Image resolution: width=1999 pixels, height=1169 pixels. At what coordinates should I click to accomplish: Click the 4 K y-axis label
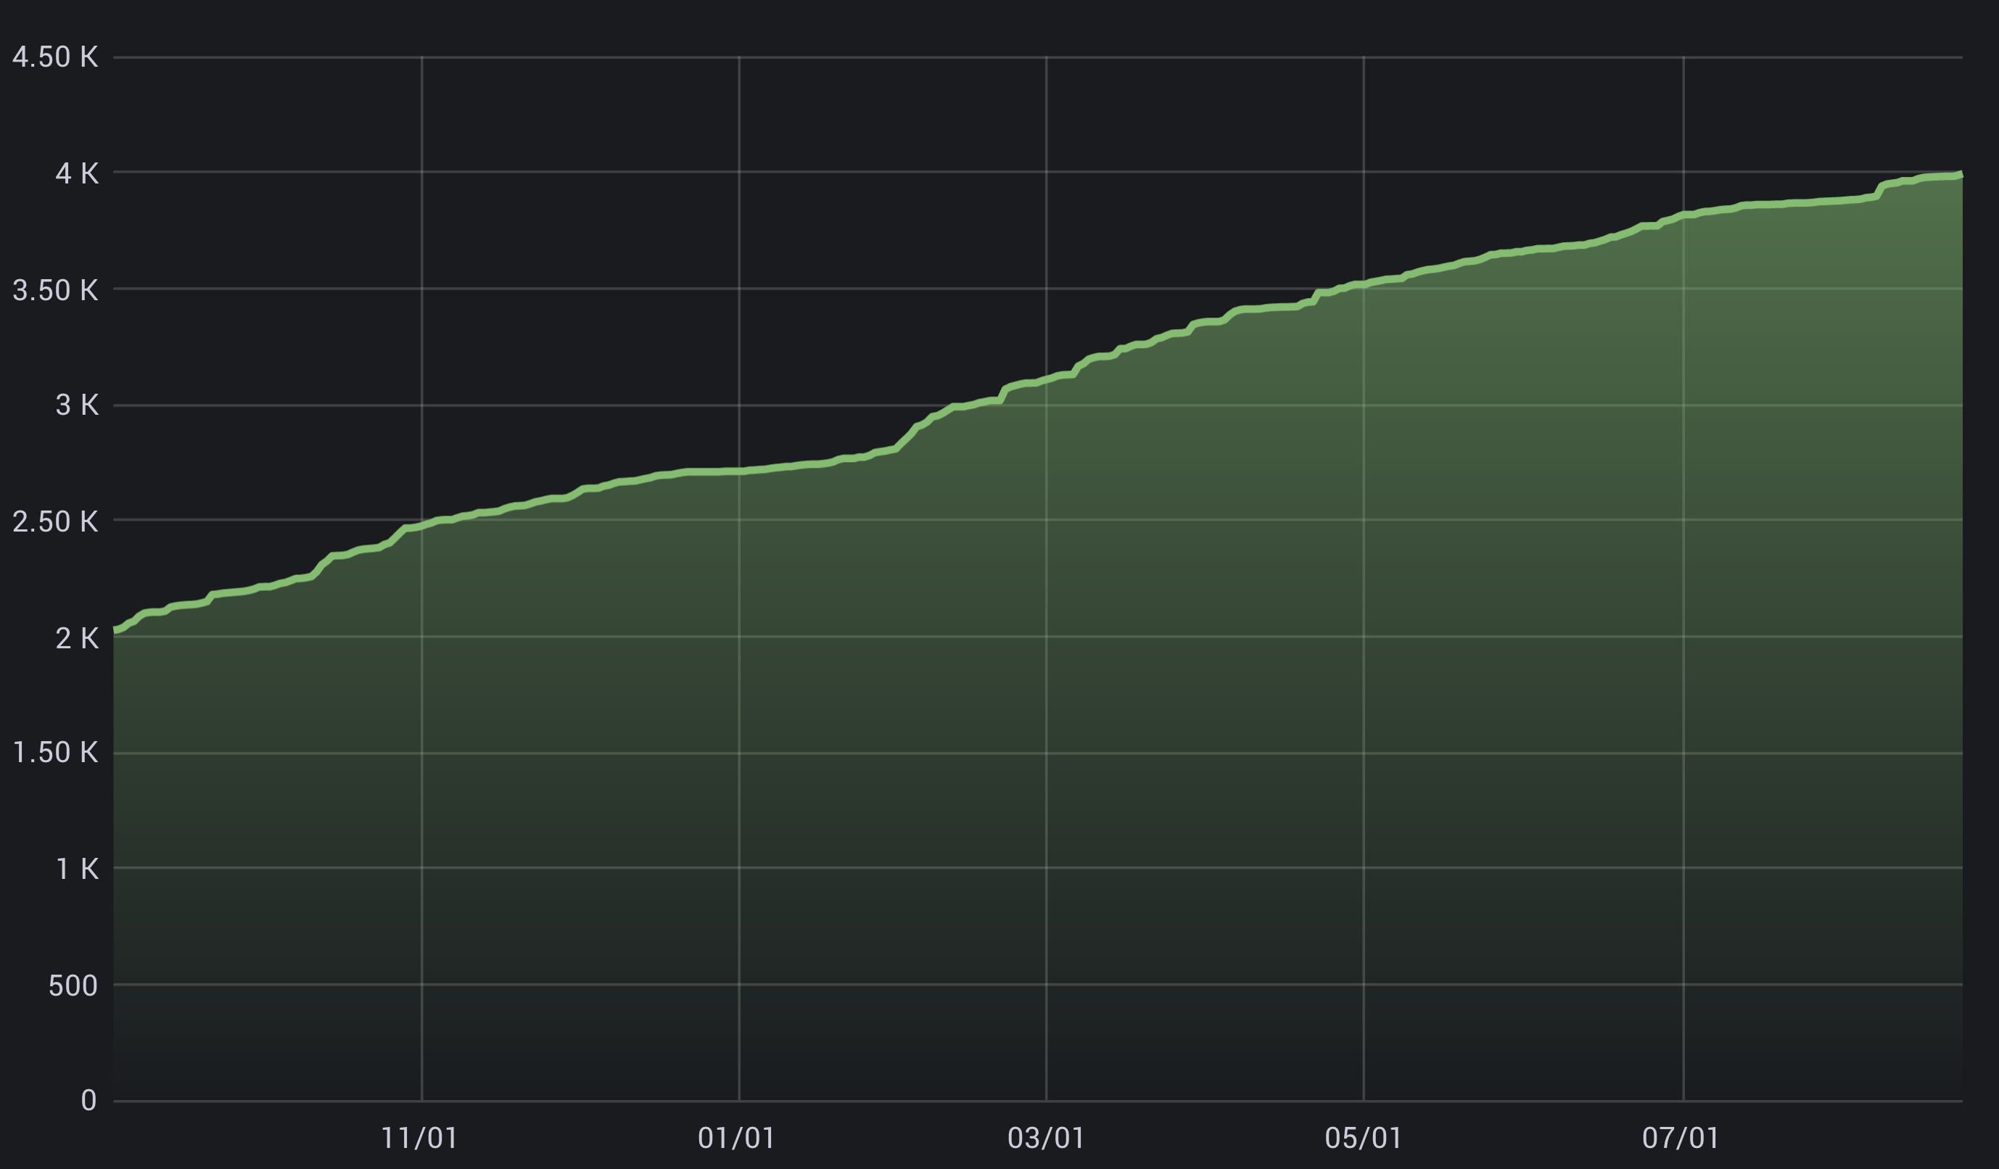pos(77,174)
